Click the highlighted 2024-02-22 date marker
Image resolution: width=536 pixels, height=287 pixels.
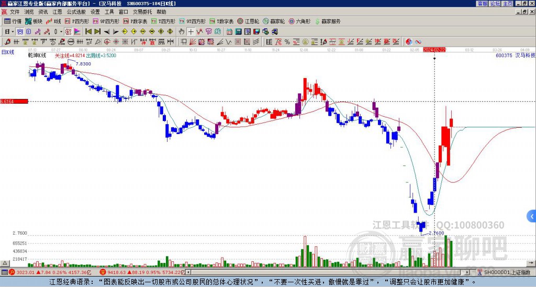(x=434, y=50)
